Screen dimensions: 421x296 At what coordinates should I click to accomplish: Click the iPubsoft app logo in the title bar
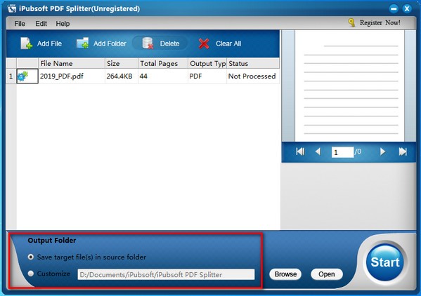pos(12,8)
